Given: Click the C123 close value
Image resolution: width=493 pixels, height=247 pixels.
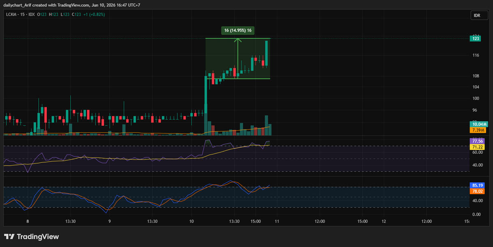Looking at the screenshot, I should click(x=76, y=14).
